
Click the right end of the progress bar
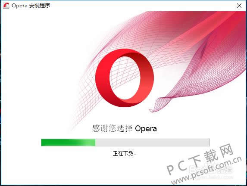coord(208,143)
